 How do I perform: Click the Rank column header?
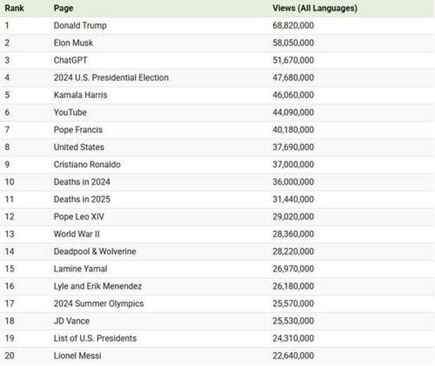tap(15, 8)
